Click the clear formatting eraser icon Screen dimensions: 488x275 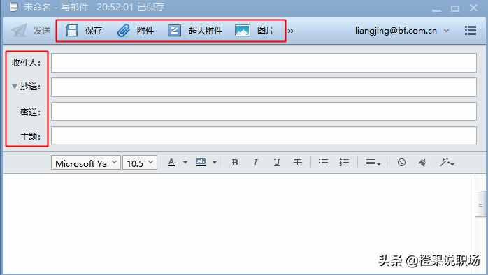pos(422,162)
